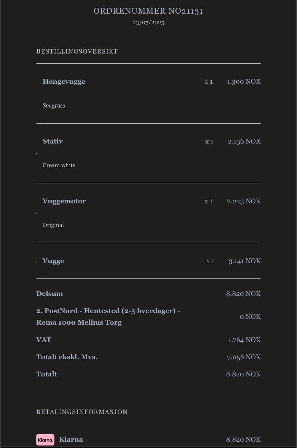Screen dimensions: 297x448
Task: Click the 1.300 NOK Hengevugge price
Action: click(x=244, y=81)
